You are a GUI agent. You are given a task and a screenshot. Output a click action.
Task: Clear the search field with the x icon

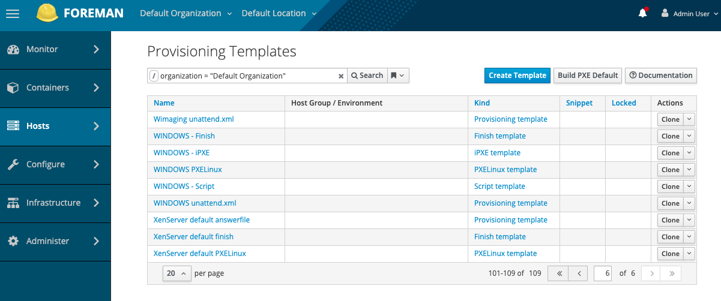tap(341, 76)
